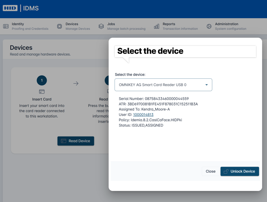Click 'Manage batch processing' subtitle
This screenshot has width=267, height=202.
(126, 29)
